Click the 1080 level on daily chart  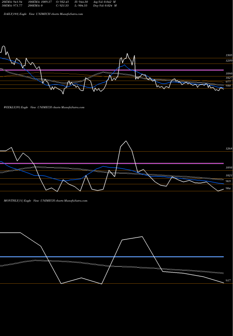[229, 74]
